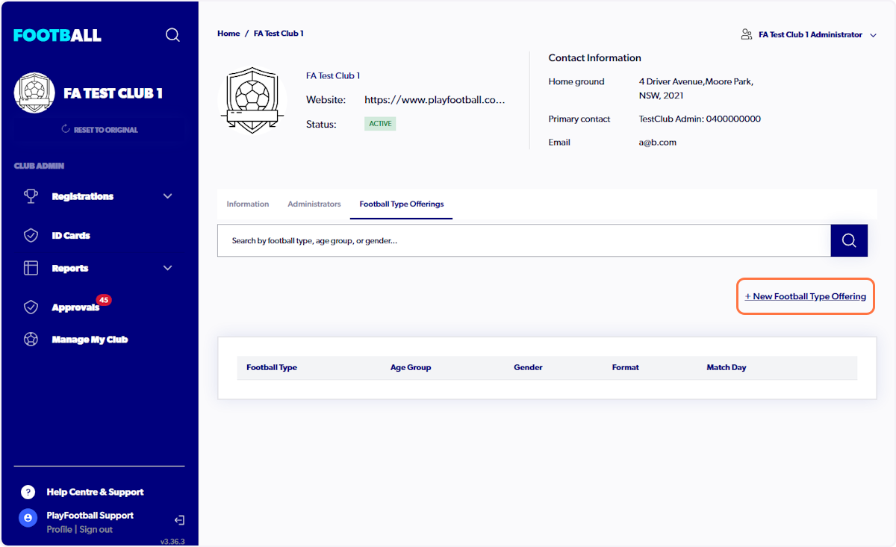
Task: Click the Gender column header
Action: (x=528, y=367)
